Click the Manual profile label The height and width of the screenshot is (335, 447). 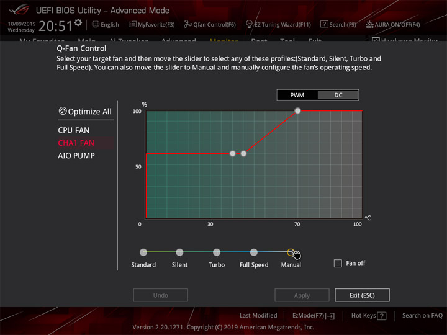click(291, 265)
